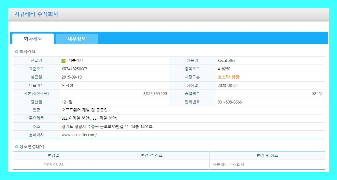Viewport: 337px width, 180px height.
Task: Click the listing date 2023-08-24 in 상장일 row
Action: 228,85
